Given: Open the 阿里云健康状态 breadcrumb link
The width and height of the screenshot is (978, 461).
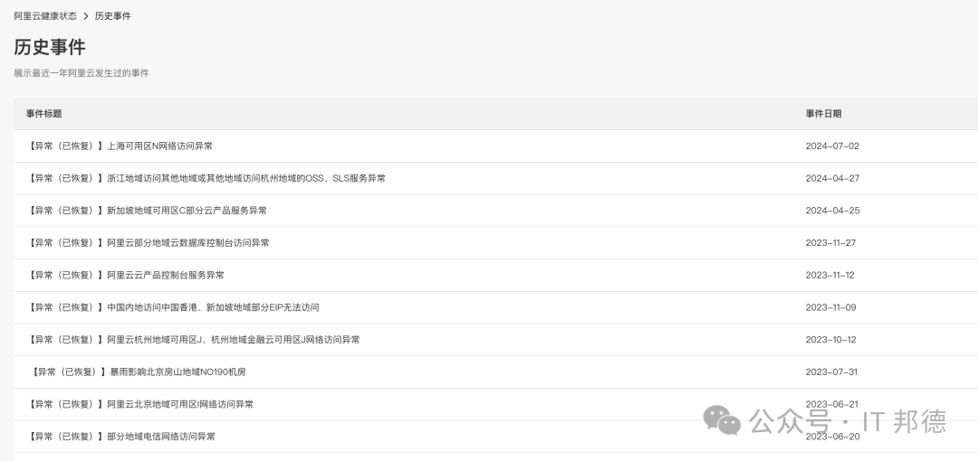Looking at the screenshot, I should tap(45, 15).
